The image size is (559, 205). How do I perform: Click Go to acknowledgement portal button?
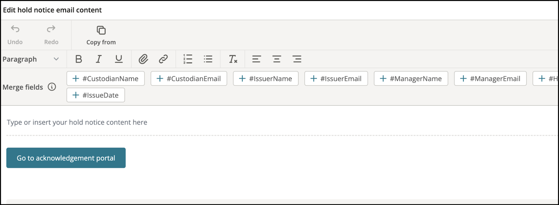(66, 158)
